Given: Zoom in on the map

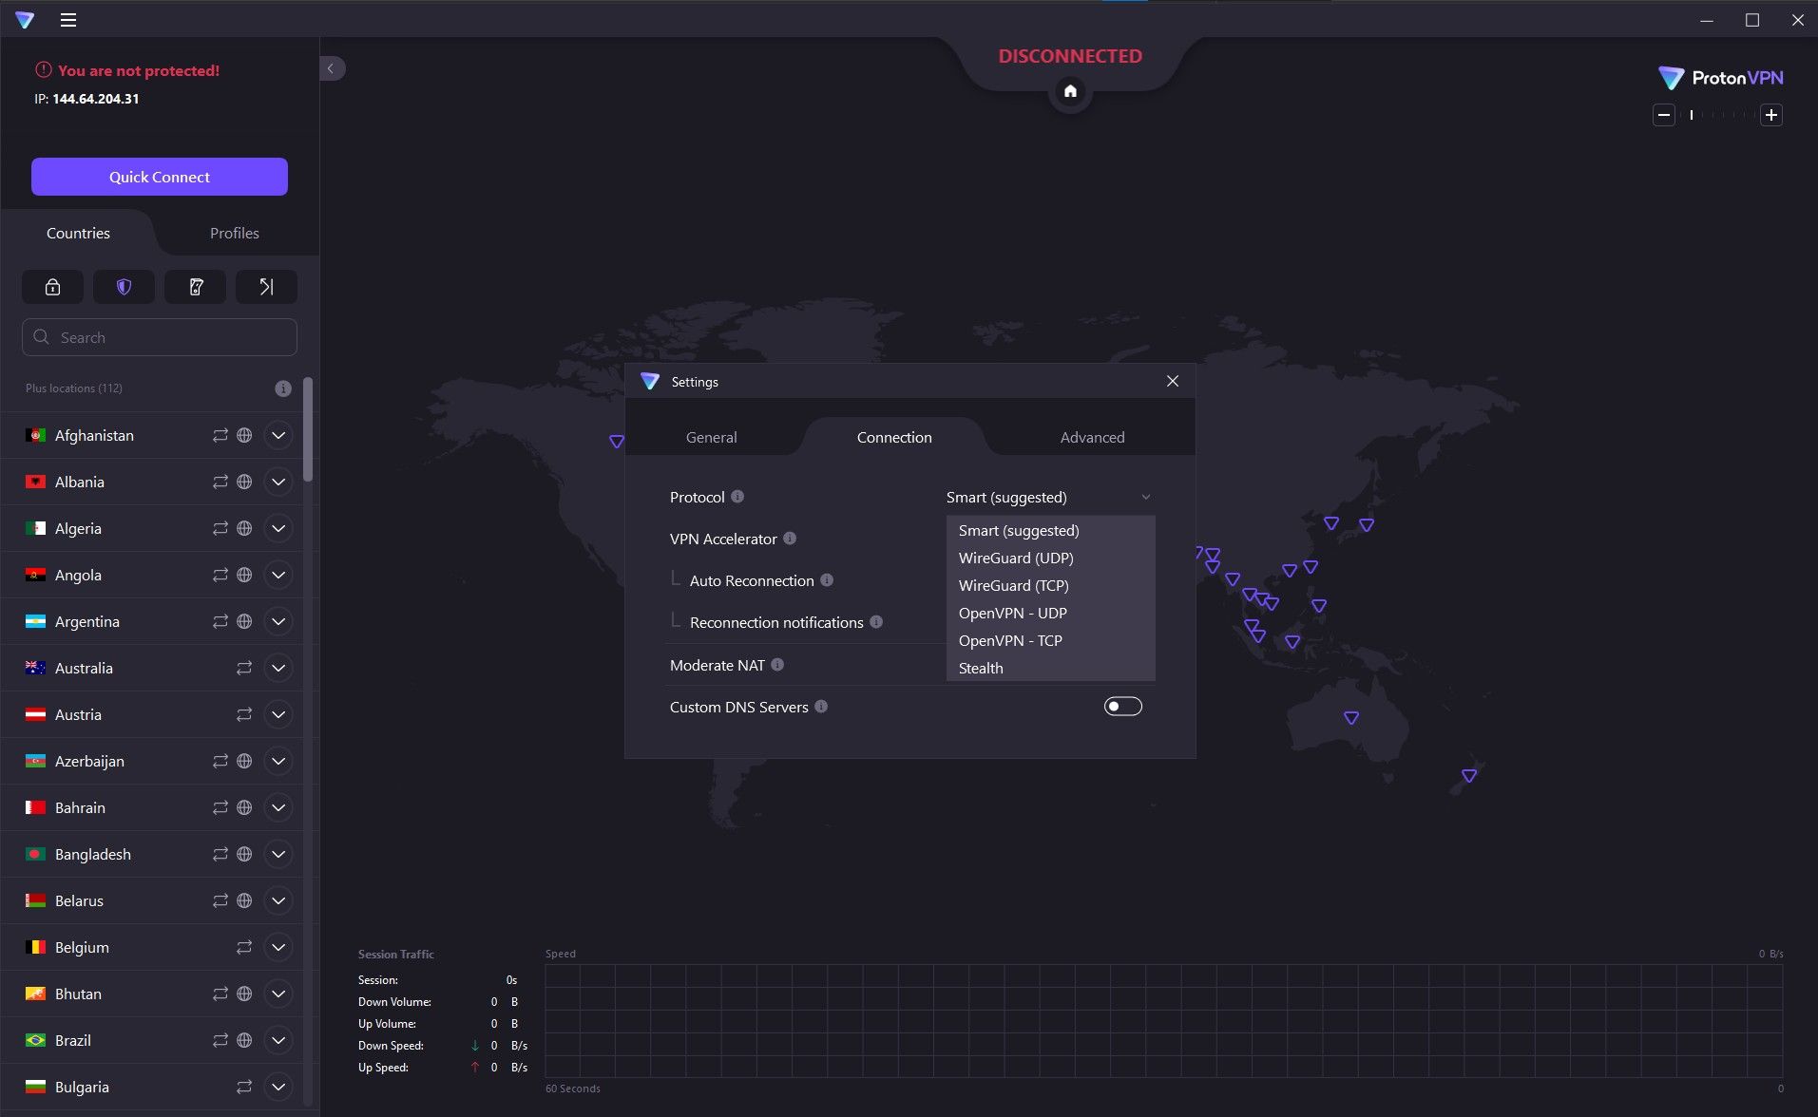Looking at the screenshot, I should point(1770,115).
